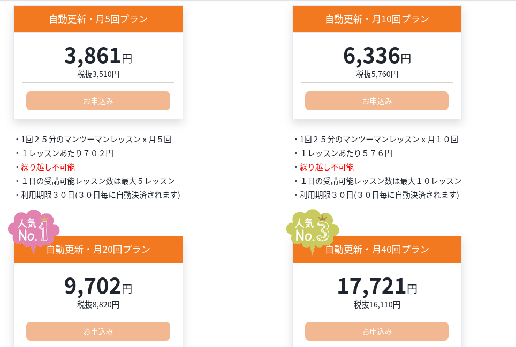
Task: Apply for the 6,336円 monthly plan
Action: pyautogui.click(x=377, y=101)
